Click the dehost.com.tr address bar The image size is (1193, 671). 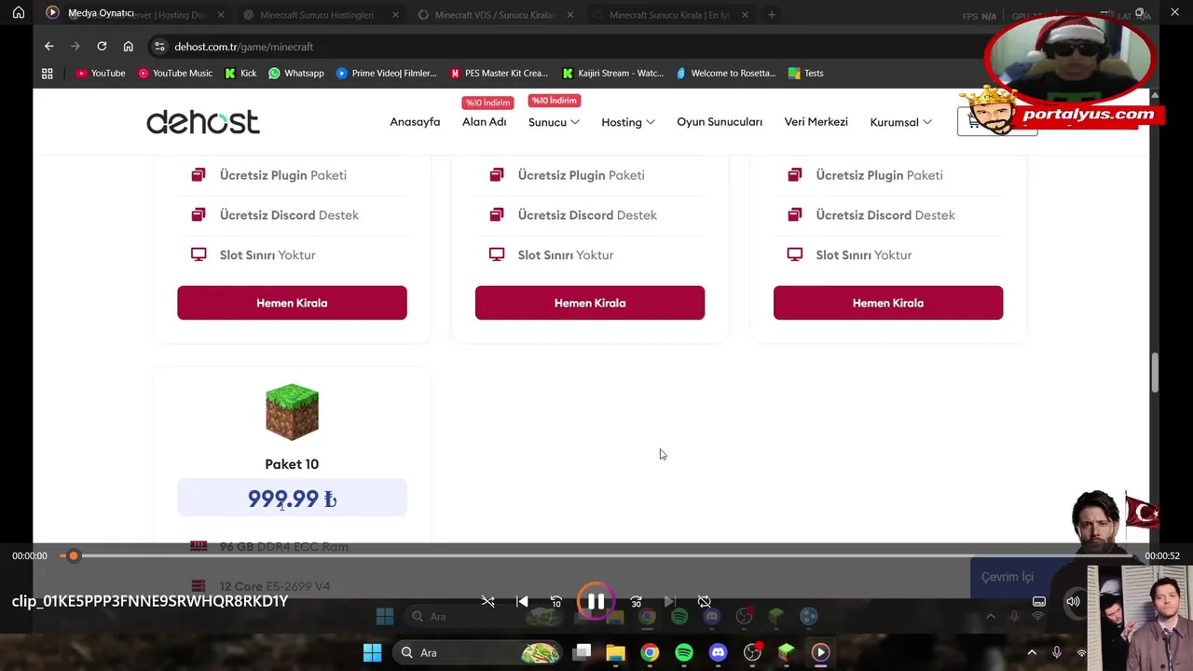(x=559, y=47)
